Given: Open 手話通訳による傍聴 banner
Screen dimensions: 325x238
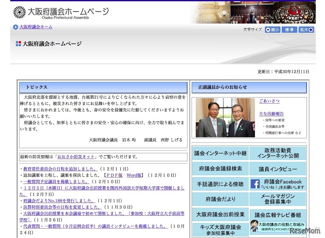Looking at the screenshot, I should tap(220, 184).
